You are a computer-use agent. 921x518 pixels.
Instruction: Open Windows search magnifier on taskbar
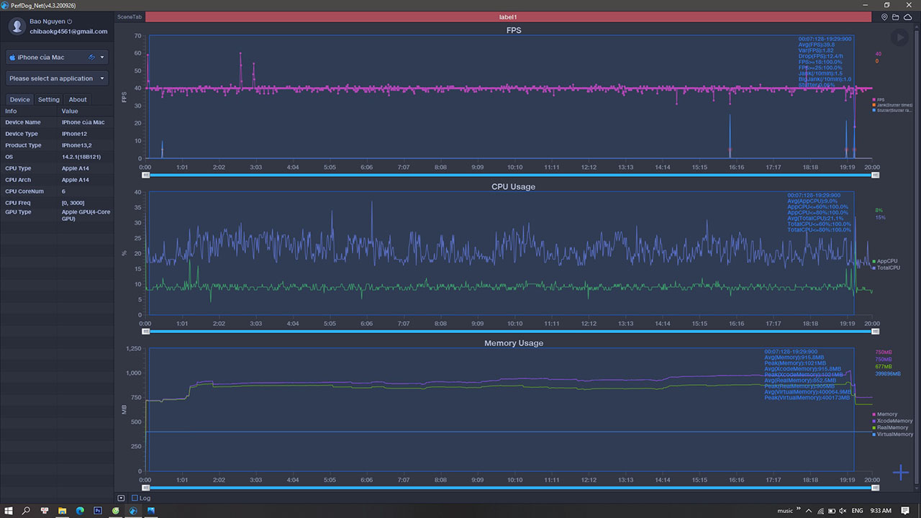tap(27, 511)
